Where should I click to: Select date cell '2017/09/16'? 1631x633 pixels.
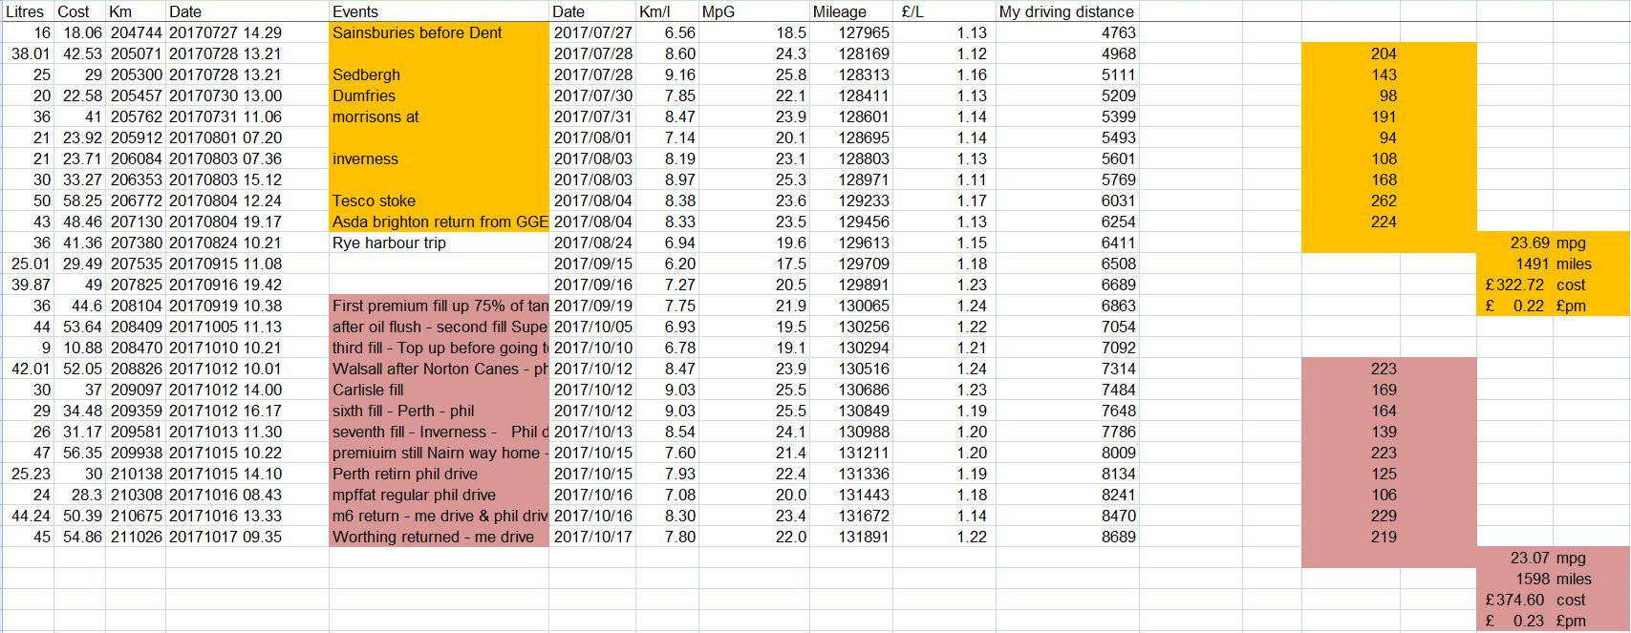pyautogui.click(x=593, y=285)
